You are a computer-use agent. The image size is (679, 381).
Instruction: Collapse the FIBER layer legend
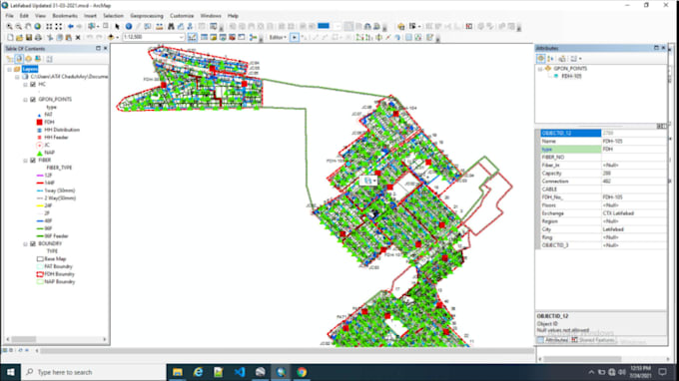click(26, 160)
